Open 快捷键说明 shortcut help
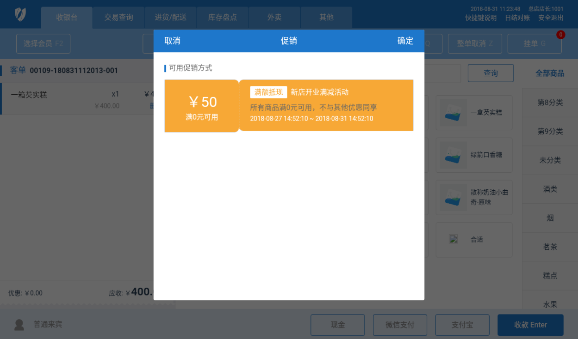 tap(481, 18)
